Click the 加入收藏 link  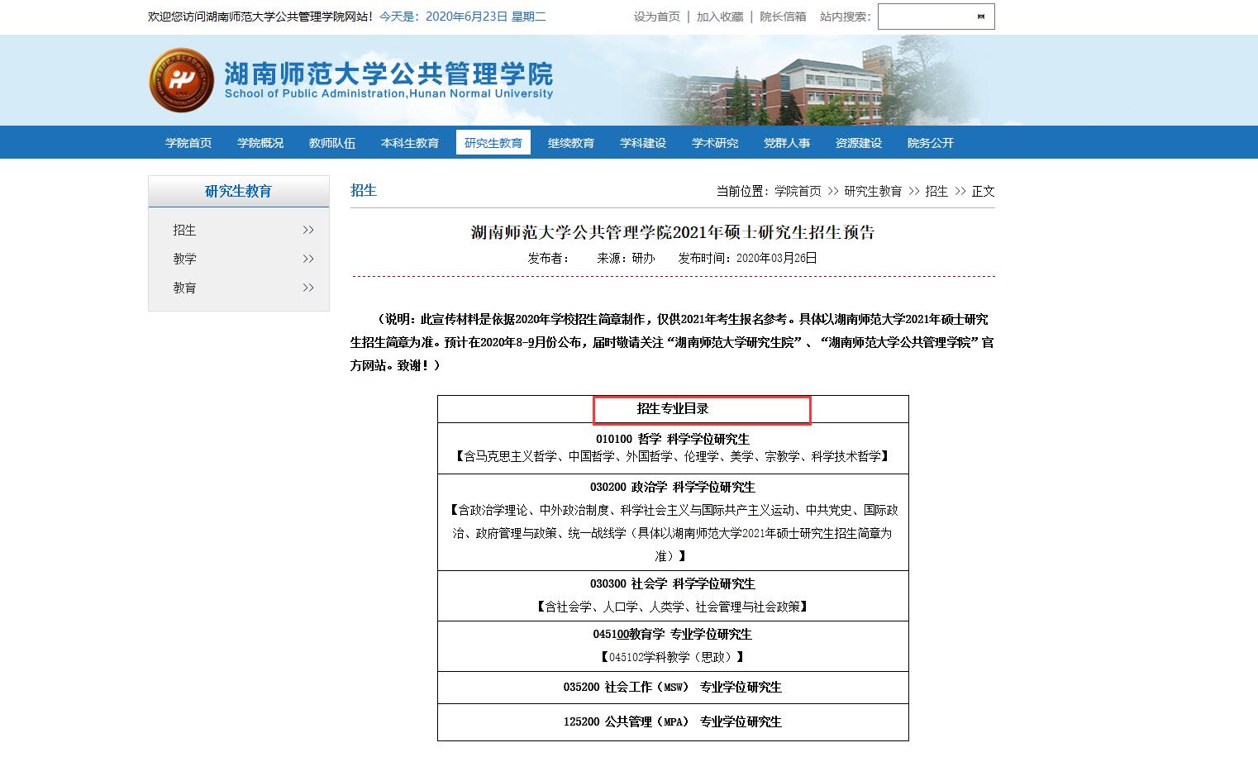[x=720, y=17]
